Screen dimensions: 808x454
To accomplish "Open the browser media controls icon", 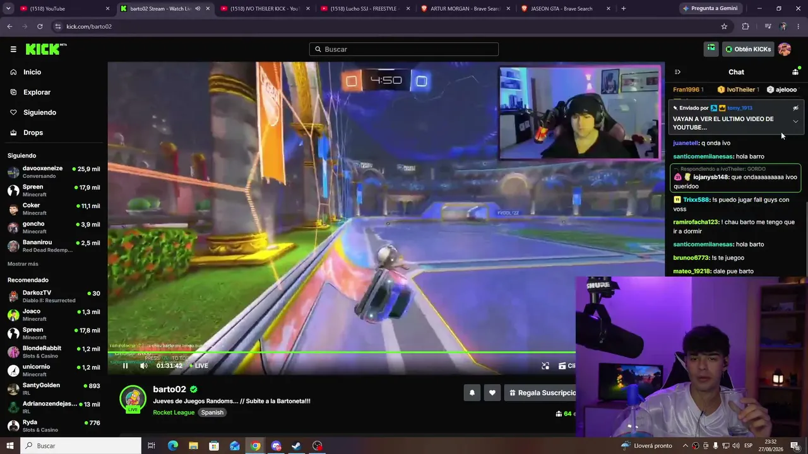I will click(x=768, y=26).
